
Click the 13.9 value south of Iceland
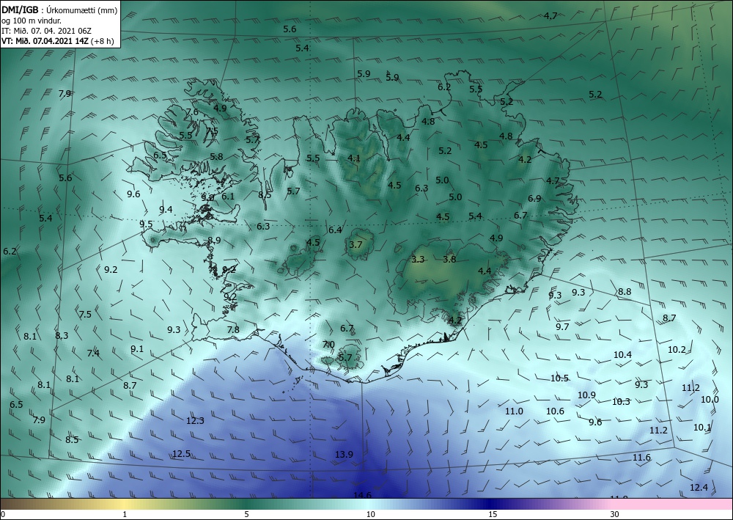pyautogui.click(x=344, y=454)
